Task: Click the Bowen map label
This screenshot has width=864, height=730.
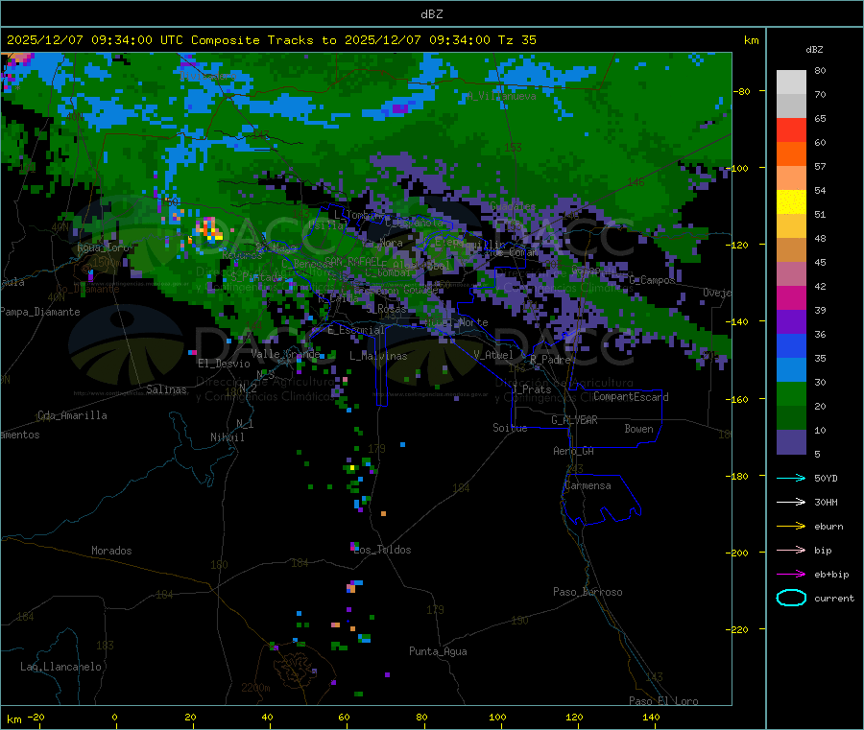Action: click(x=638, y=429)
